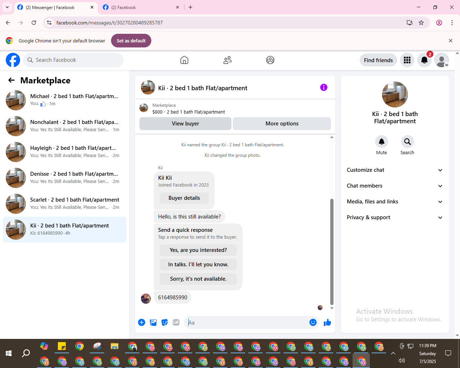This screenshot has height=368, width=460.
Task: Bookmark this page with the star icon
Action: tap(421, 23)
